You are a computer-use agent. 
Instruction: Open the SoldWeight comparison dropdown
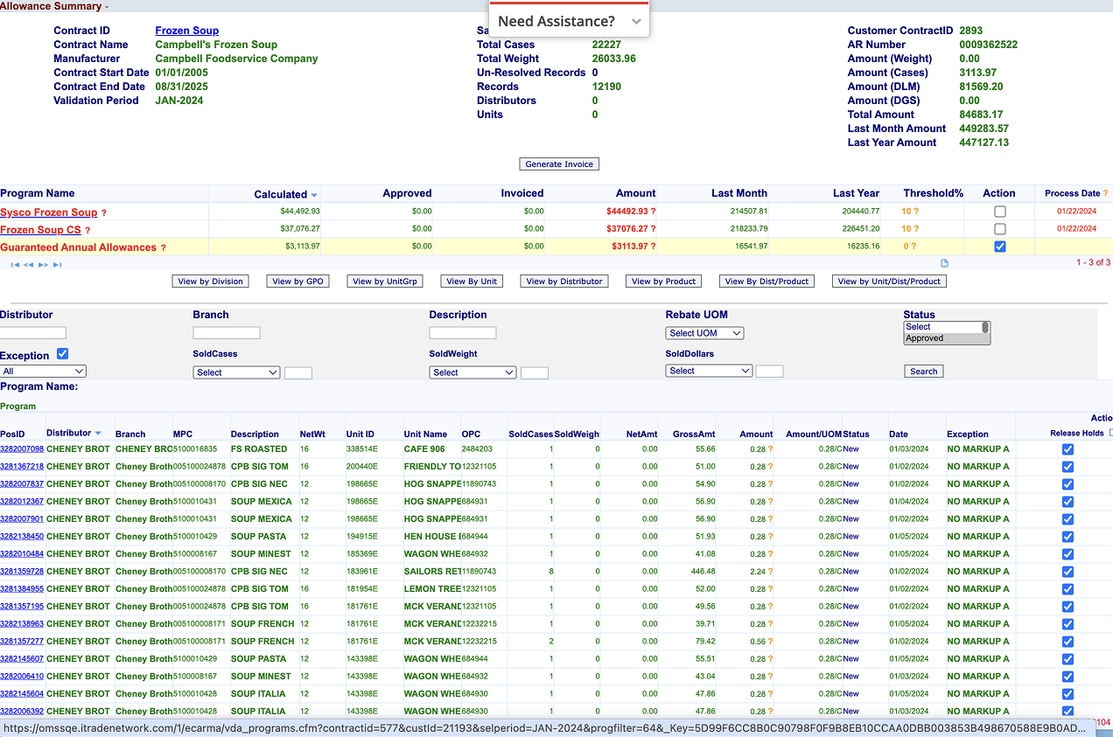point(472,372)
